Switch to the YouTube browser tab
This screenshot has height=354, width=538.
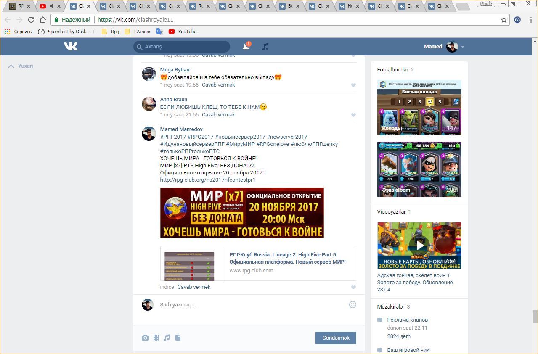(50, 6)
